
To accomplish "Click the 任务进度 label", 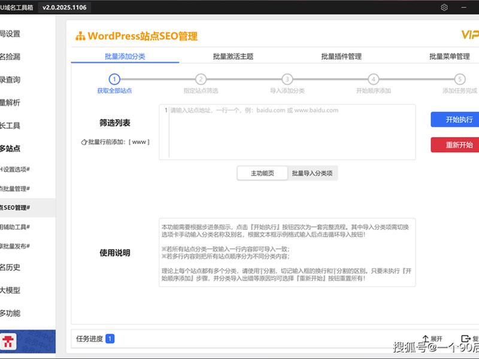I will click(89, 339).
